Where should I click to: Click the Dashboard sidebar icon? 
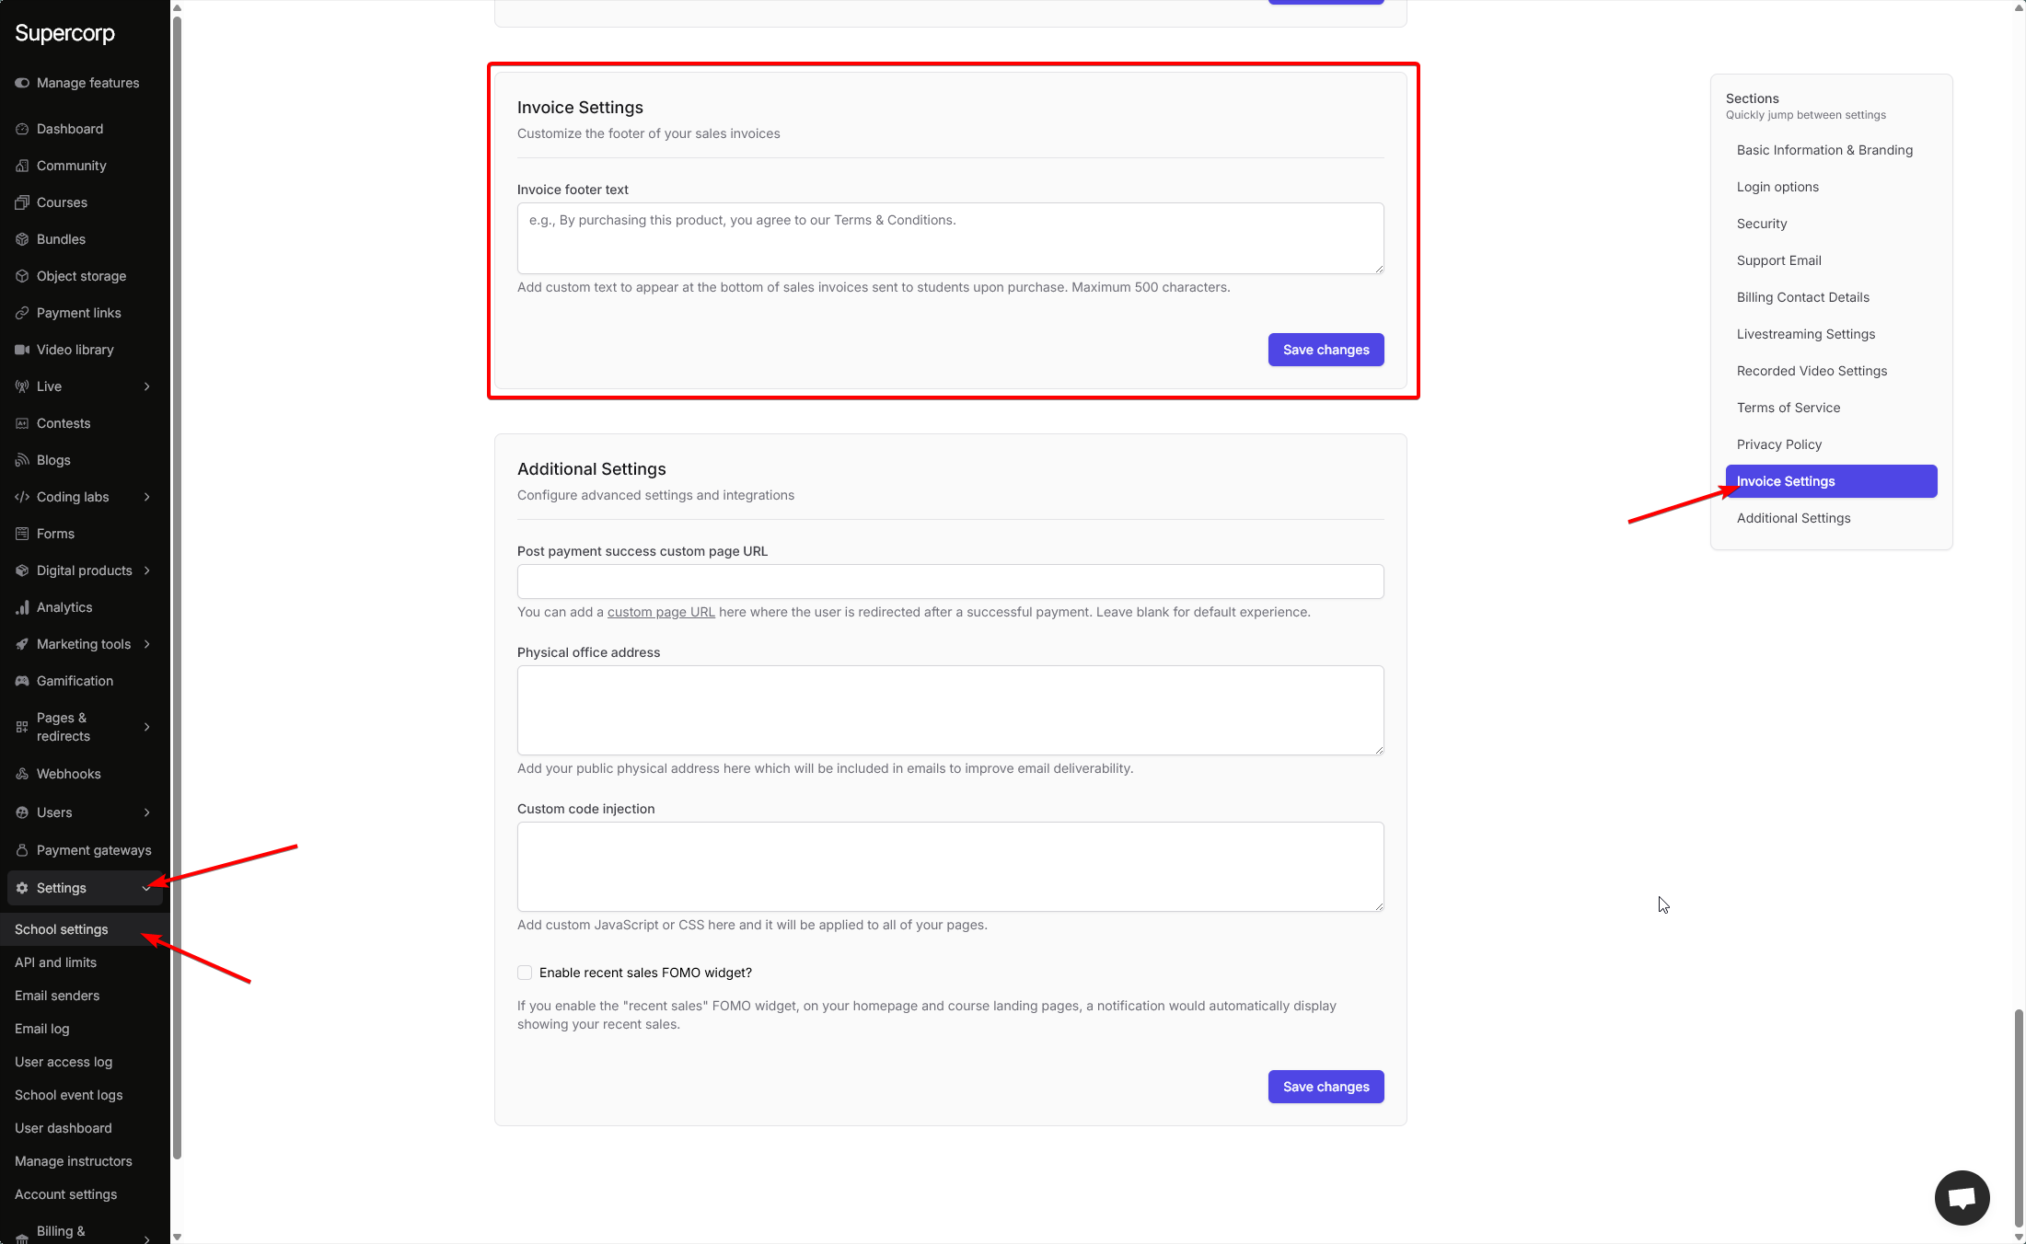(22, 129)
